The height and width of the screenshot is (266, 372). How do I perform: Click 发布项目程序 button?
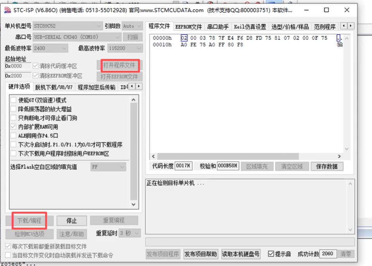pyautogui.click(x=163, y=254)
